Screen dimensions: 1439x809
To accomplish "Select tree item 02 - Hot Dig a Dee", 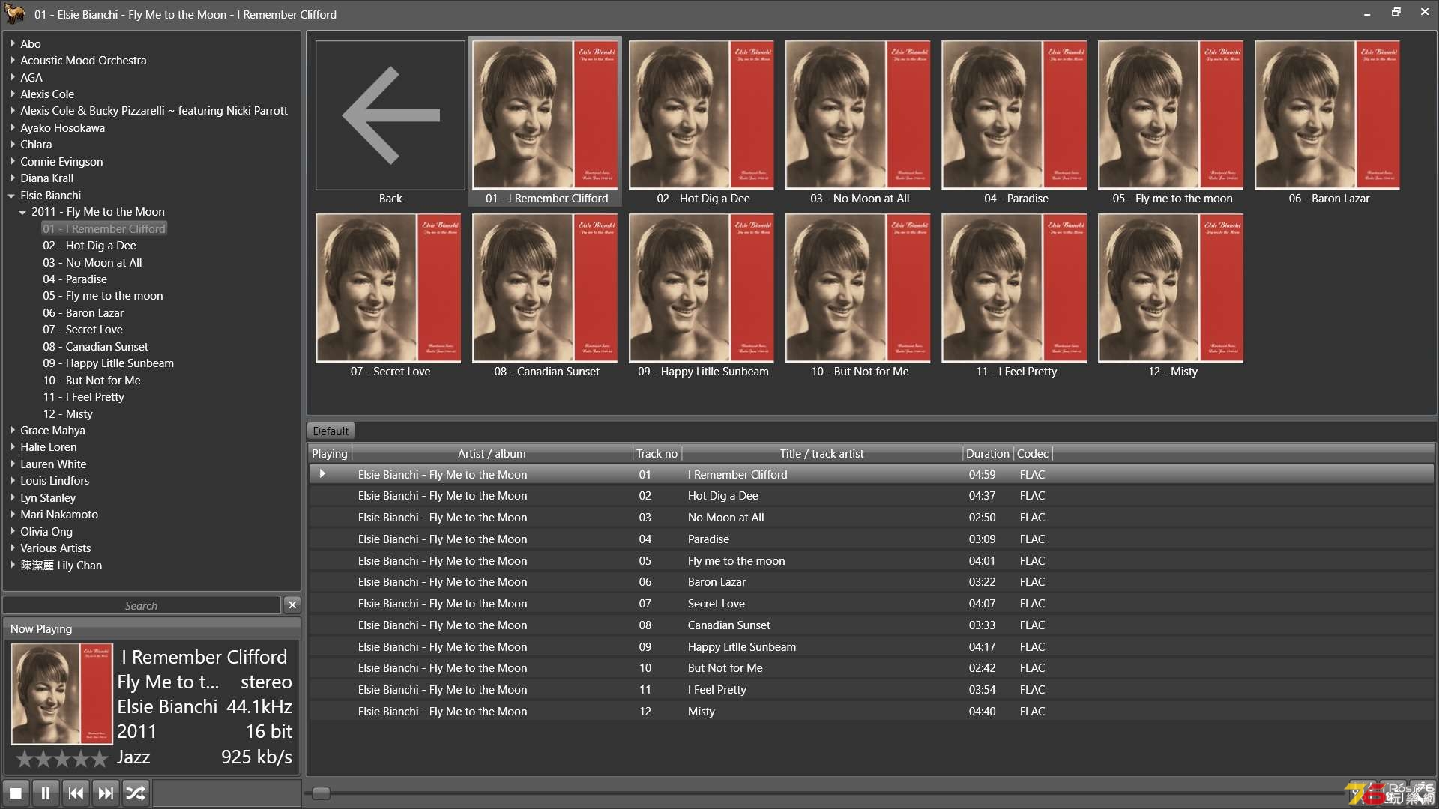I will (89, 246).
